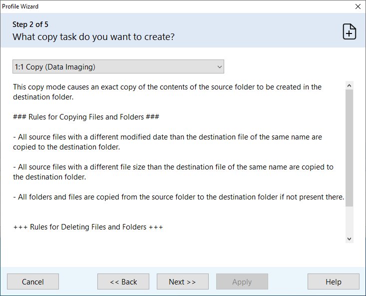Click the description scrollbar up arrow
366x296 pixels.
(x=349, y=85)
